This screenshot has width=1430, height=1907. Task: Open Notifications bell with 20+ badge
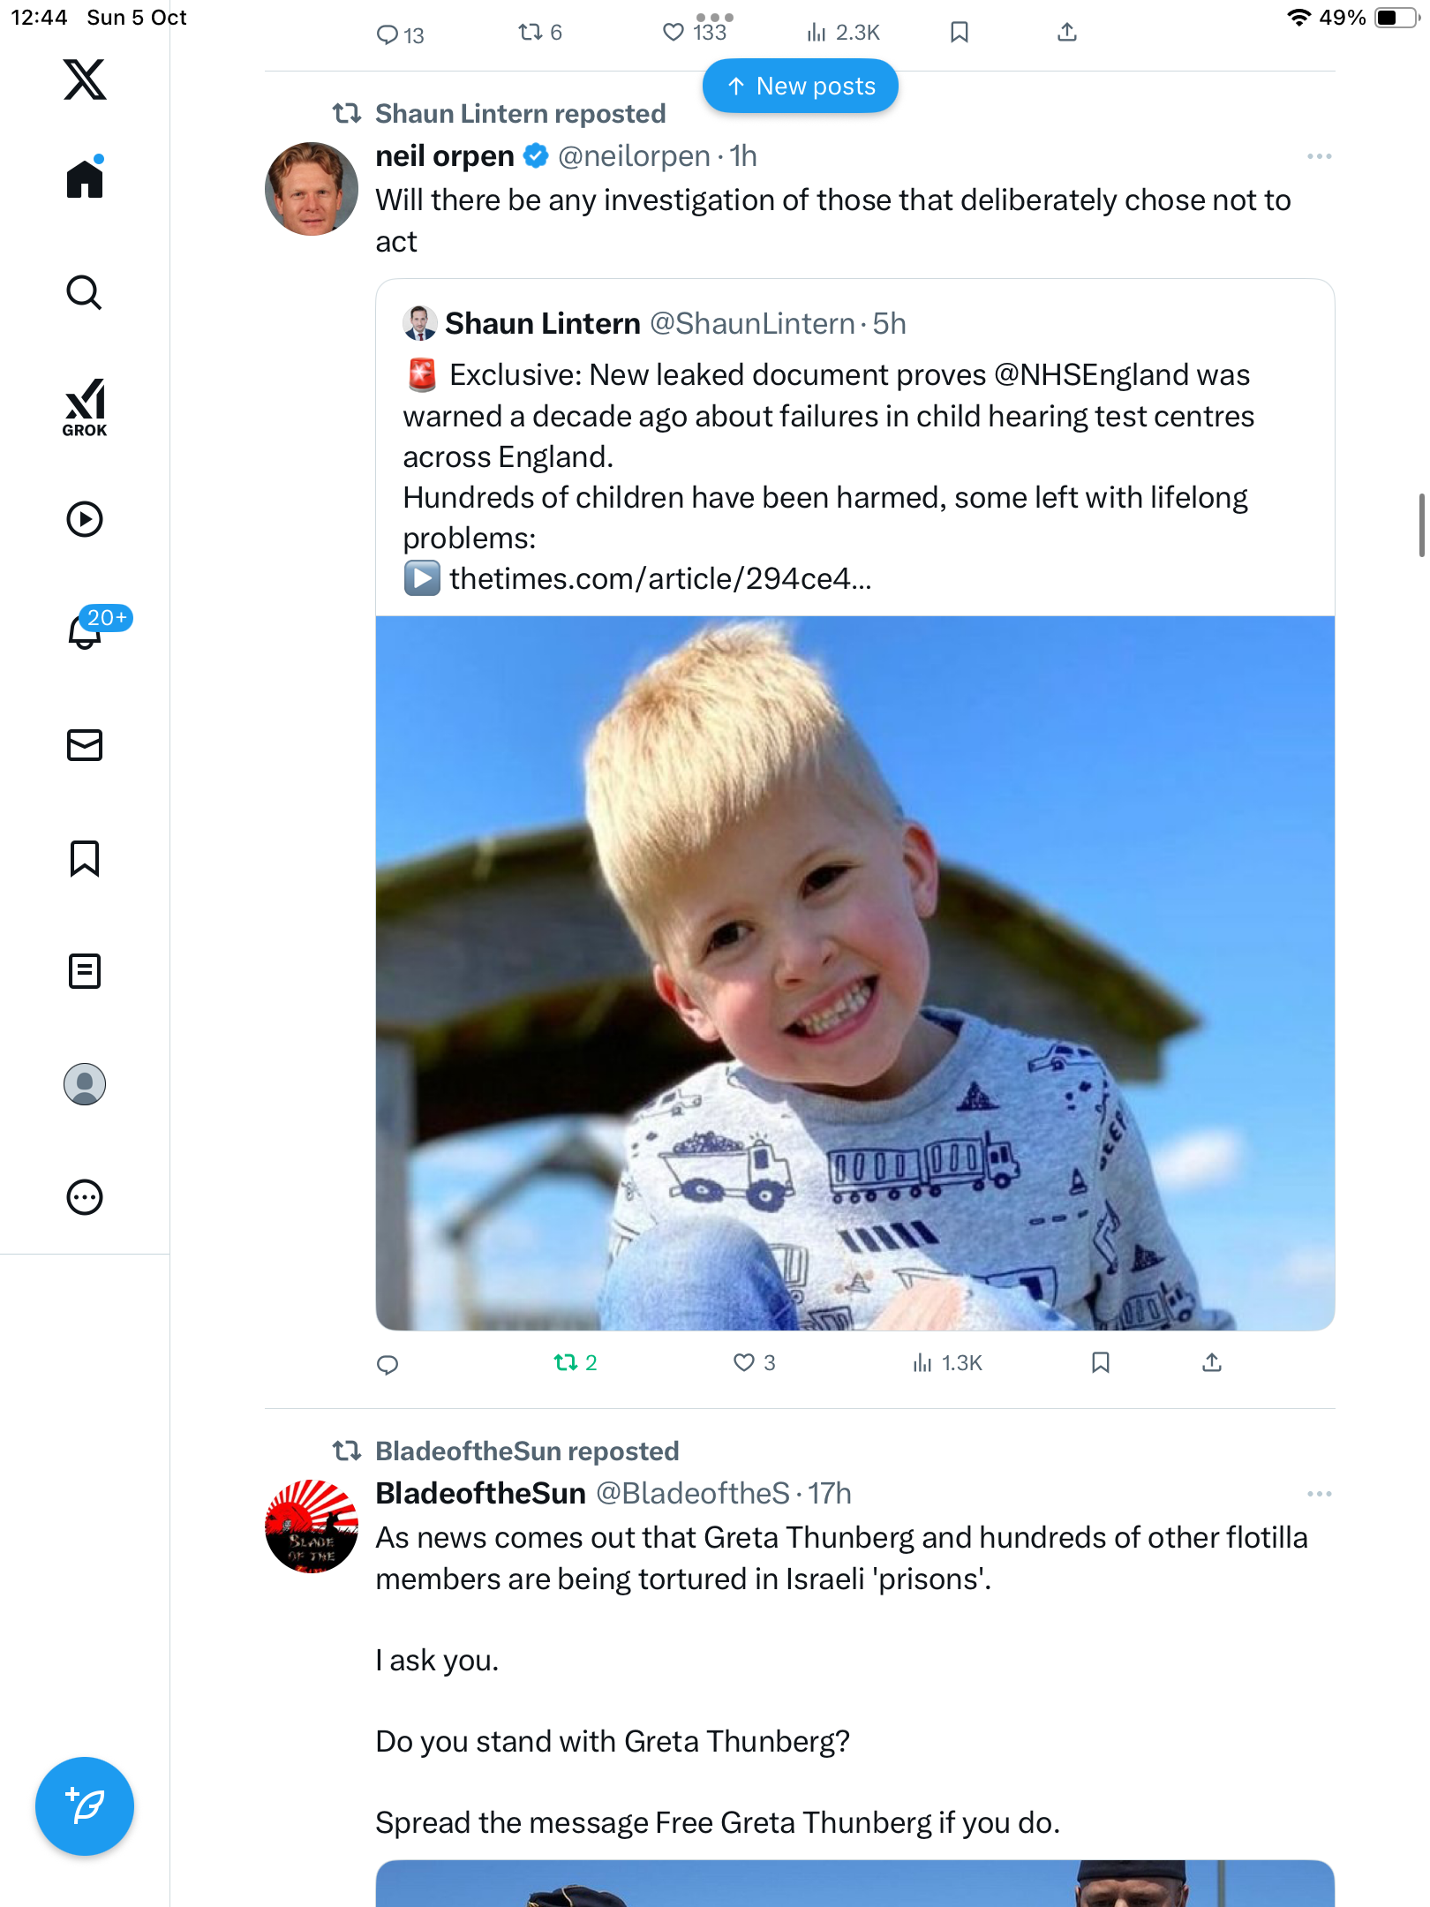[87, 630]
